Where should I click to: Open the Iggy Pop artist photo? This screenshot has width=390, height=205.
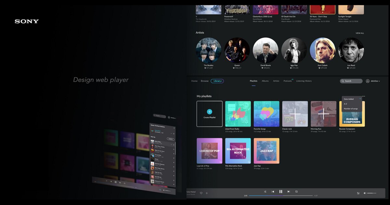[x=294, y=50]
